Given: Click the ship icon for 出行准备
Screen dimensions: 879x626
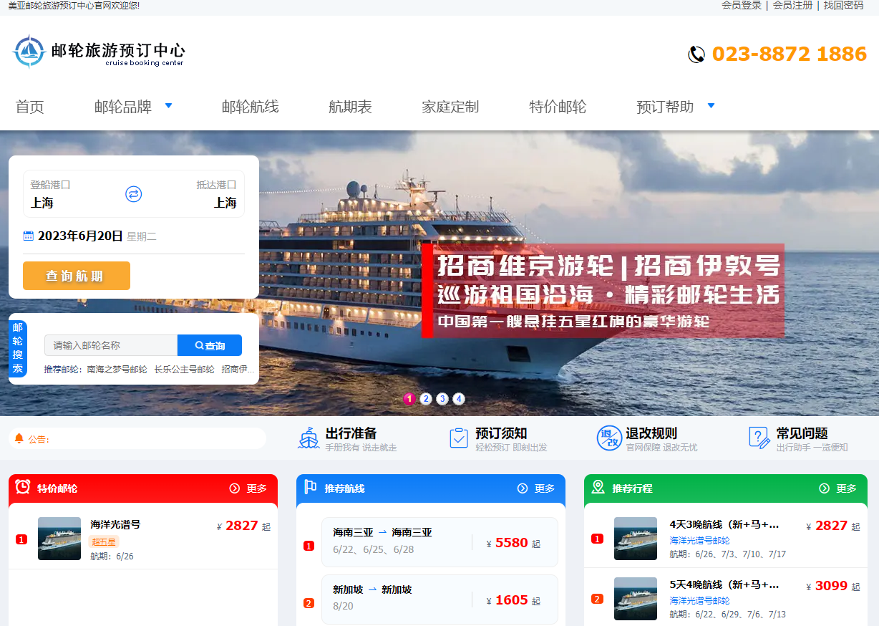Looking at the screenshot, I should pyautogui.click(x=309, y=438).
